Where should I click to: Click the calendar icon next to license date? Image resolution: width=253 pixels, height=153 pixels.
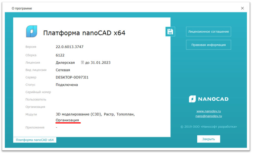(x=82, y=62)
